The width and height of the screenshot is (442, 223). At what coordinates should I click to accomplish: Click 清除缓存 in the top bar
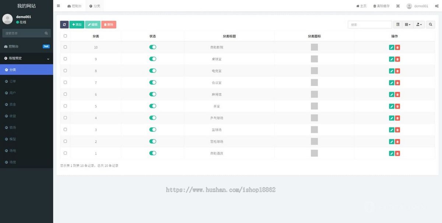pos(381,6)
